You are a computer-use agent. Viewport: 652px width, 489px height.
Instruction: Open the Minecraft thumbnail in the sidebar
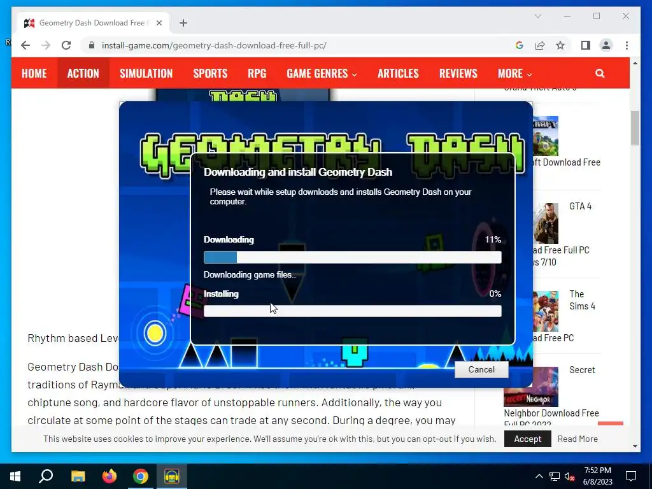pyautogui.click(x=545, y=136)
